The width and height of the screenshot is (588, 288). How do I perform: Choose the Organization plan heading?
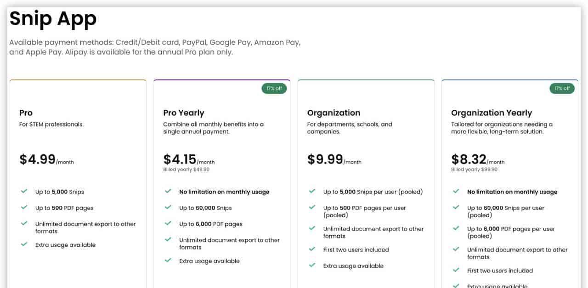334,113
